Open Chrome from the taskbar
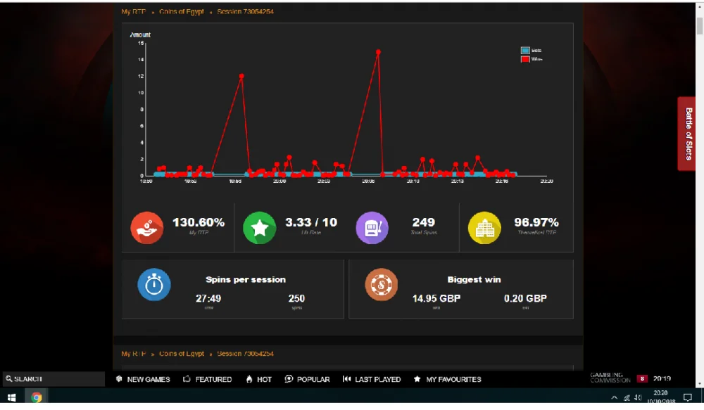The height and width of the screenshot is (410, 704). click(37, 397)
